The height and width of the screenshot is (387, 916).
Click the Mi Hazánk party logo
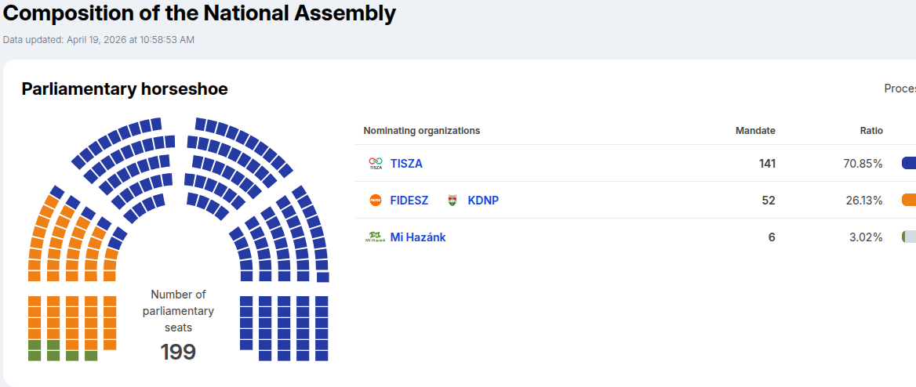(x=376, y=237)
